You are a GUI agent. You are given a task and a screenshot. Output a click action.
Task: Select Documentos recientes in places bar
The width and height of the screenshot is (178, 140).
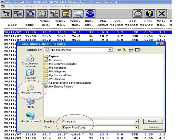pos(30,61)
